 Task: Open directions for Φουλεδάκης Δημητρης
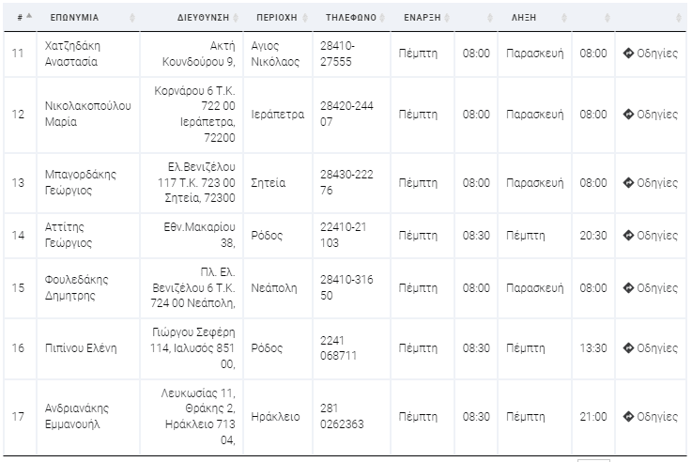tap(650, 287)
